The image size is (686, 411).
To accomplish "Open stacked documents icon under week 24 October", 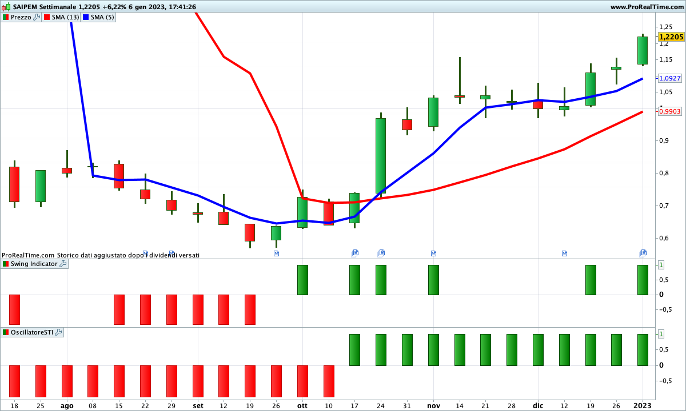I will [x=381, y=253].
